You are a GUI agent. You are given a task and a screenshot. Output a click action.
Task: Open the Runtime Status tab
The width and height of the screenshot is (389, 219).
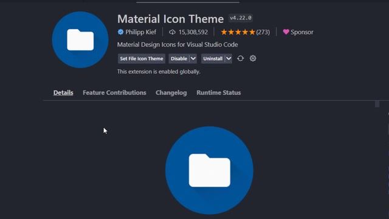(219, 92)
